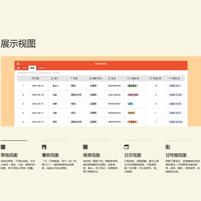Switch to the 首页 tab
The image size is (201, 201).
[x=25, y=68]
